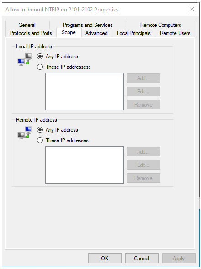Click the OK button
The height and width of the screenshot is (269, 201).
click(x=105, y=259)
